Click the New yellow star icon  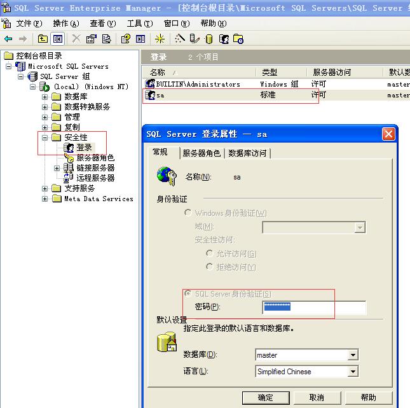[x=160, y=39]
